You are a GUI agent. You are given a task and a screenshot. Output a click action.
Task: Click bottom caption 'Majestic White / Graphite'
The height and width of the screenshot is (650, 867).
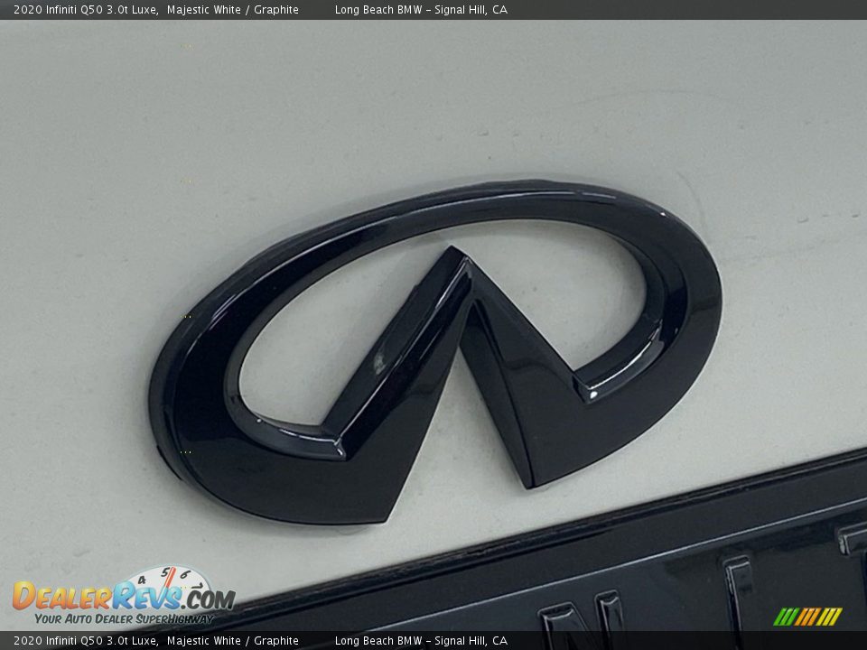pos(233,641)
